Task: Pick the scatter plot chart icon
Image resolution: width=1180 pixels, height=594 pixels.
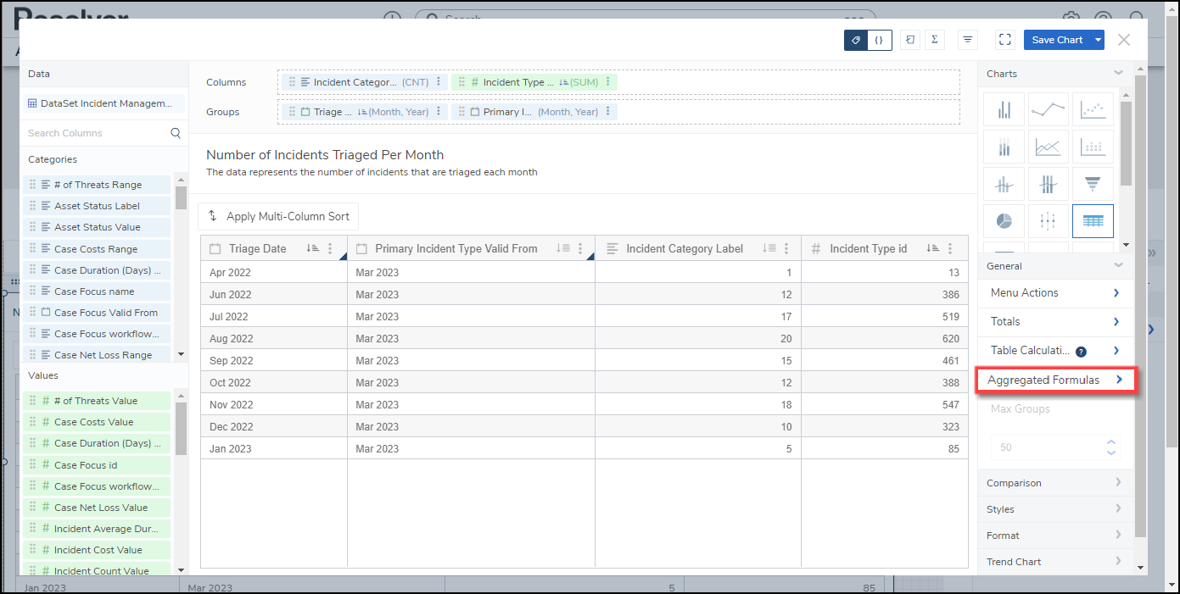Action: pos(1093,110)
